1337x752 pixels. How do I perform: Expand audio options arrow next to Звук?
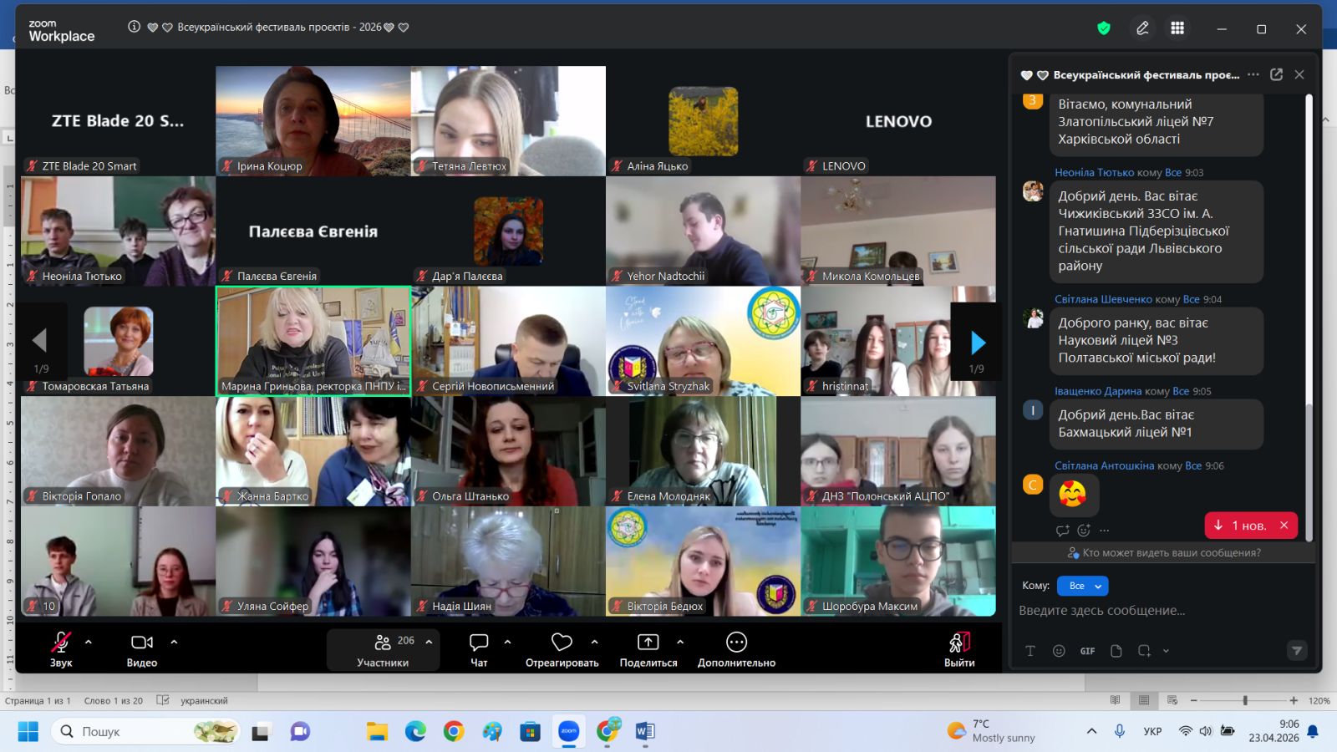[89, 642]
